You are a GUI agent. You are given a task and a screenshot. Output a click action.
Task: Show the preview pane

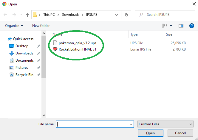(181, 26)
